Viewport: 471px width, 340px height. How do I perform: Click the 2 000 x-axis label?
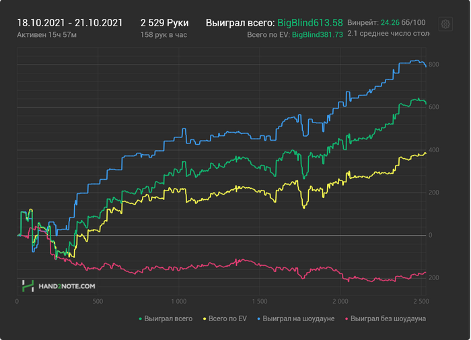pyautogui.click(x=340, y=301)
